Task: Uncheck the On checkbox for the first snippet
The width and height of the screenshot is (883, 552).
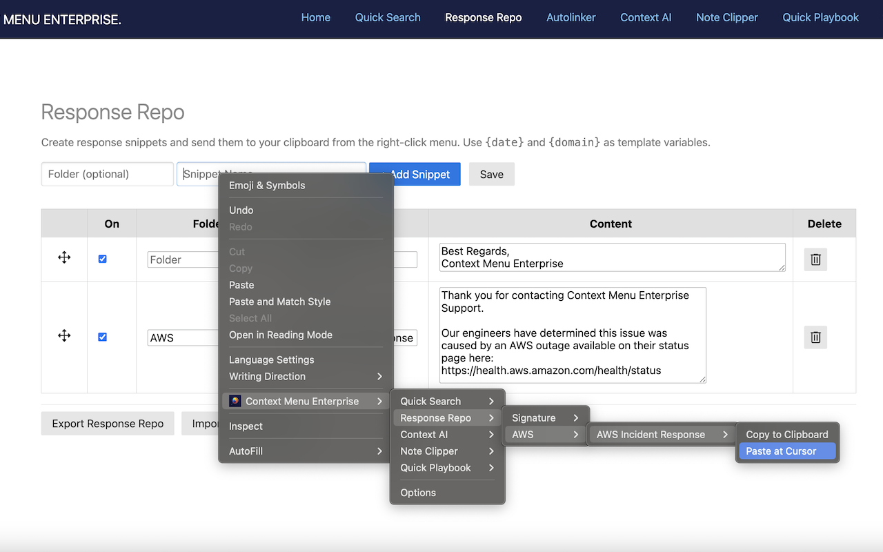Action: coord(103,259)
